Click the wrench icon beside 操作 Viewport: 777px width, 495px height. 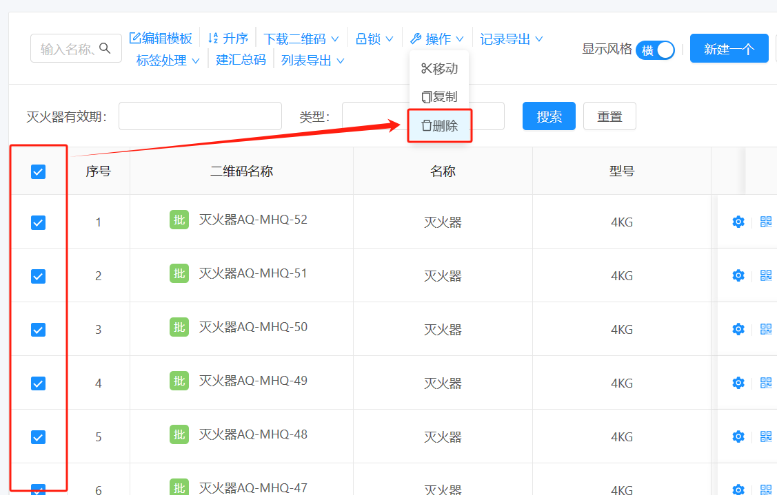pyautogui.click(x=414, y=39)
